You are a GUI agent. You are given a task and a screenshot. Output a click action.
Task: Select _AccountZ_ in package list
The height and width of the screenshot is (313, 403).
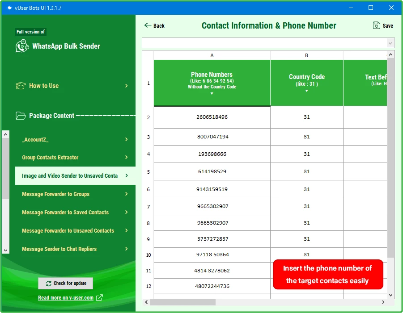tap(75, 139)
